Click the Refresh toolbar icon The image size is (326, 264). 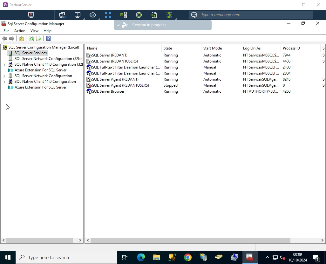tap(31, 39)
